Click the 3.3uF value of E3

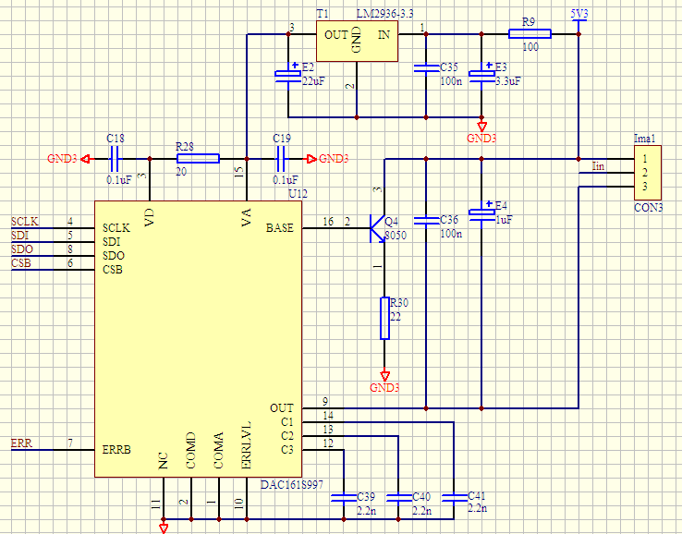507,81
